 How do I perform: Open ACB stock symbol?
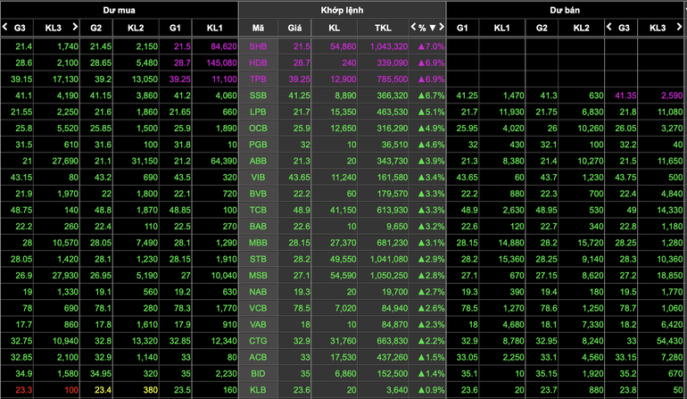coord(258,357)
